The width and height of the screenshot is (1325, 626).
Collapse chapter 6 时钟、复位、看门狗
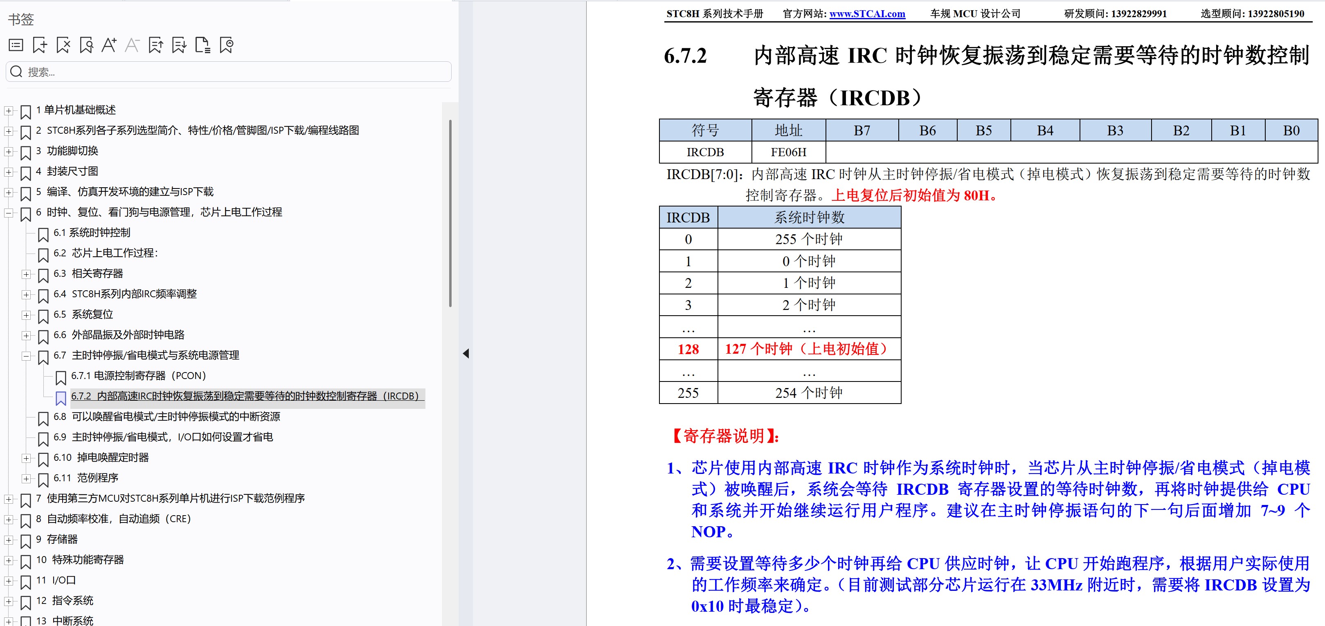[8, 213]
